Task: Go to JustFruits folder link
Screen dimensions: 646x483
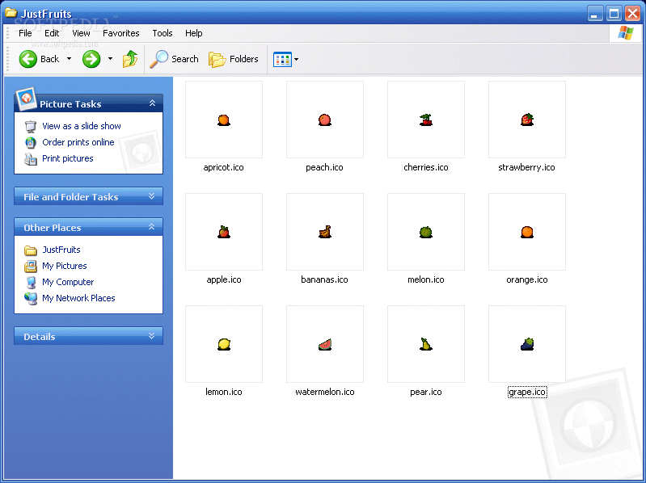Action: click(x=61, y=250)
